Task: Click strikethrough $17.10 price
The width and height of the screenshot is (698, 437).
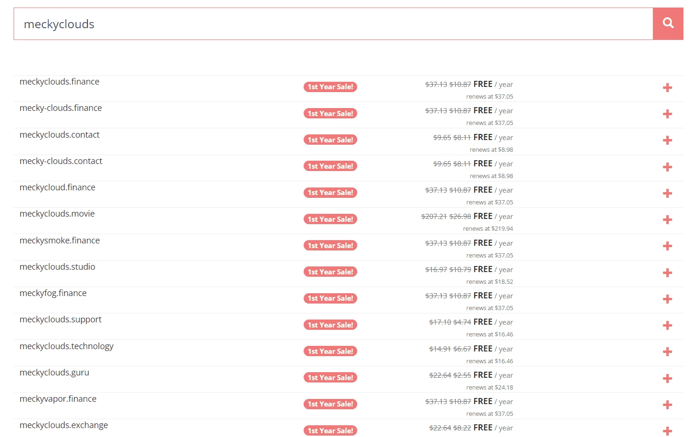Action: pos(440,322)
